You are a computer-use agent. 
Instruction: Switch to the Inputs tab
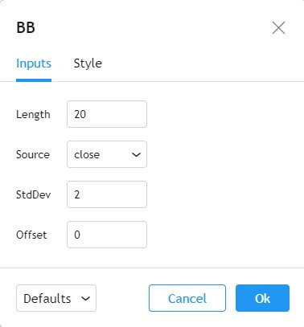34,63
